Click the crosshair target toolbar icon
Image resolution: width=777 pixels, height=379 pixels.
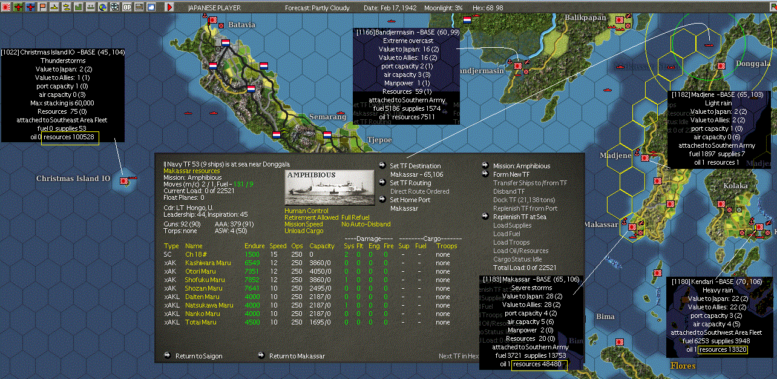[x=115, y=7]
